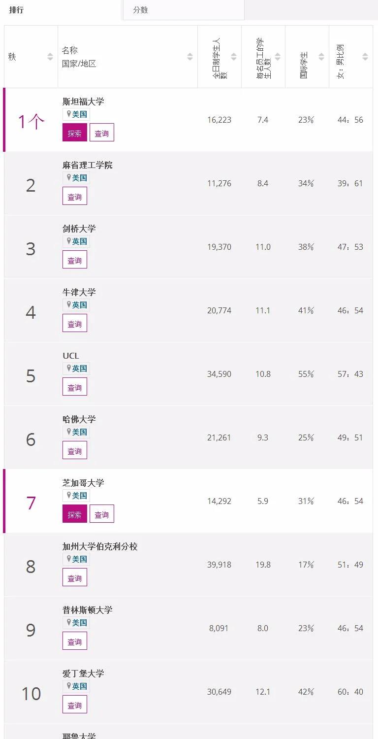Click location pin icon under 剑桥大学
The width and height of the screenshot is (378, 739).
tap(69, 241)
